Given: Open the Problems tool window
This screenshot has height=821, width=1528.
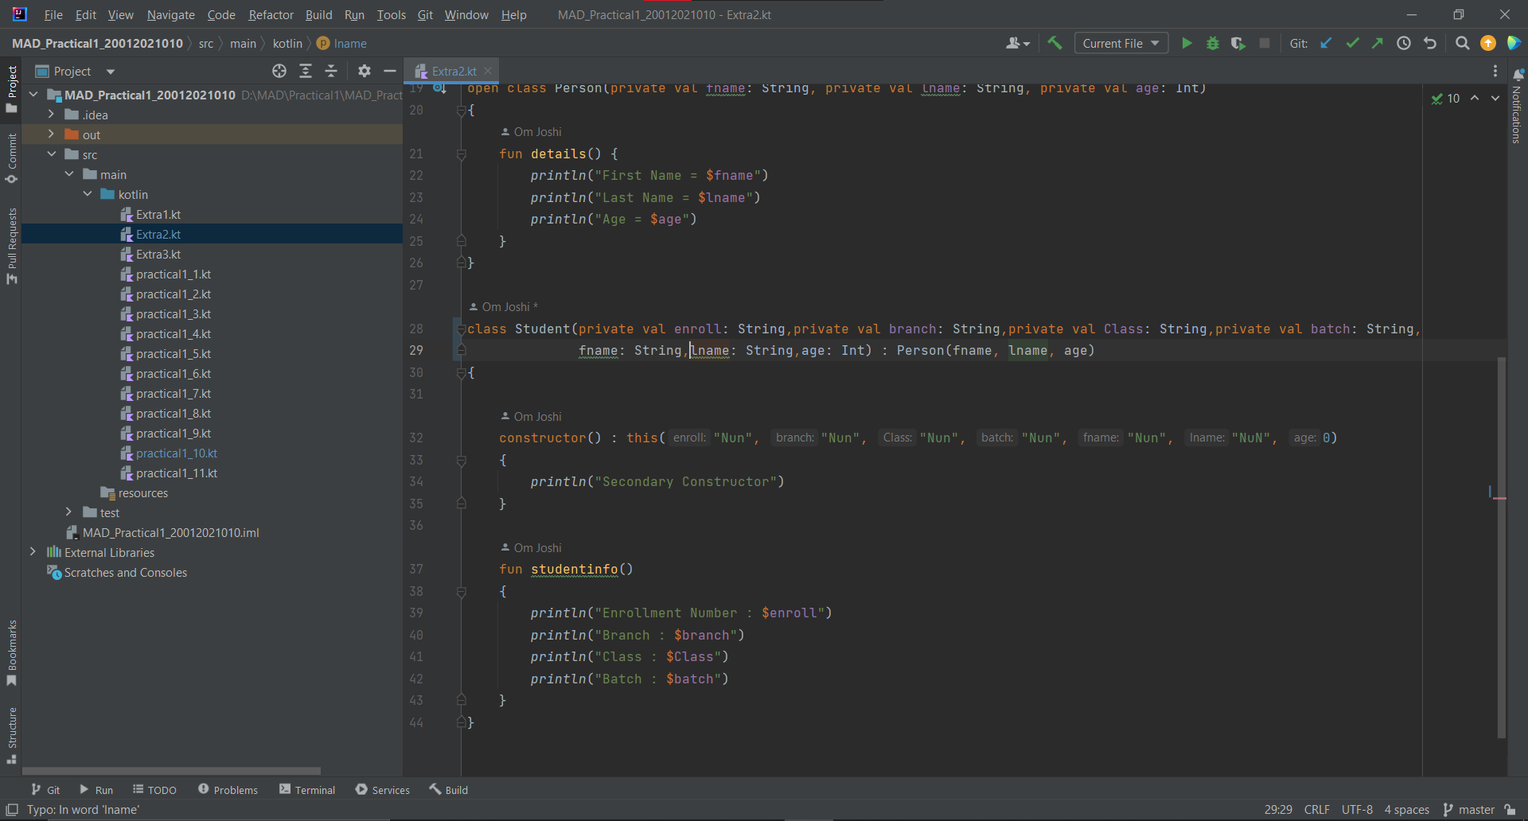Looking at the screenshot, I should tap(228, 790).
